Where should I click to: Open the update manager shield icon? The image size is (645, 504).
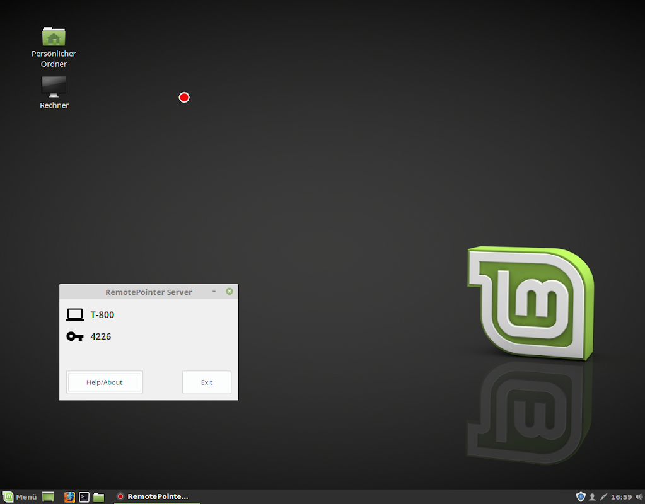(x=581, y=496)
